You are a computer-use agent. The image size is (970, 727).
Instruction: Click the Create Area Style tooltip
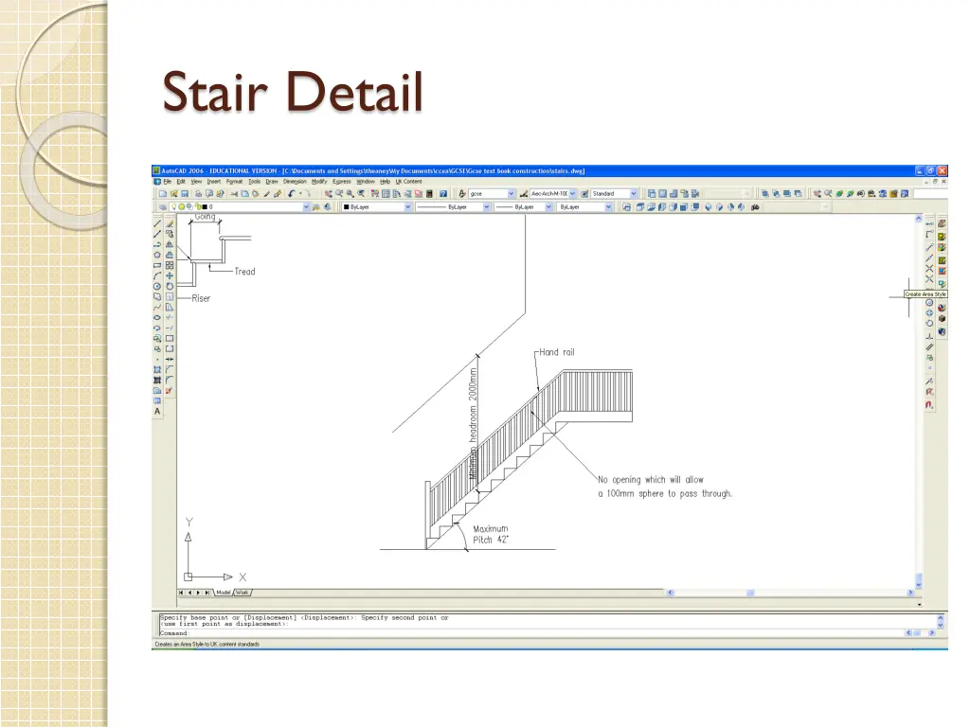[x=926, y=294]
